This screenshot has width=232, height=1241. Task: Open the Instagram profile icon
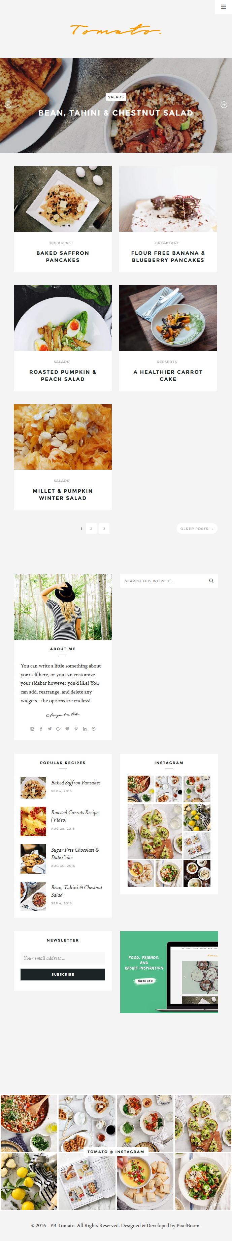32,728
